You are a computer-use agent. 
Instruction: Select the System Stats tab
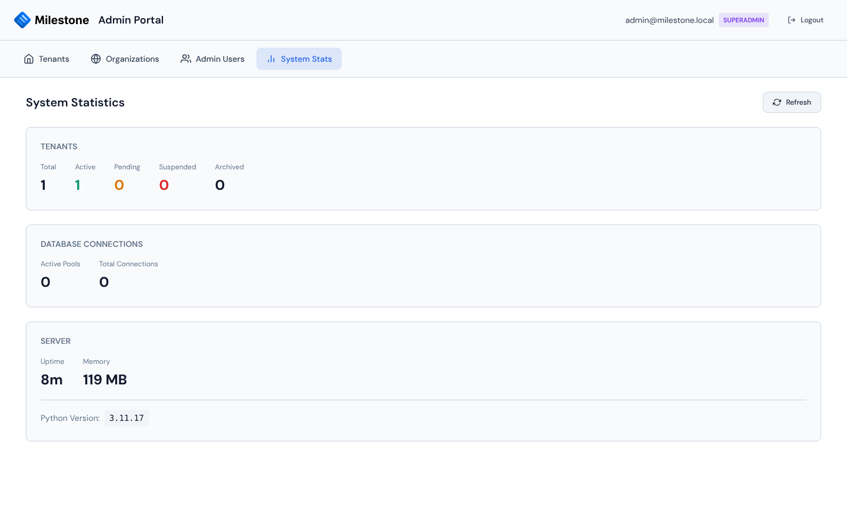click(x=299, y=59)
